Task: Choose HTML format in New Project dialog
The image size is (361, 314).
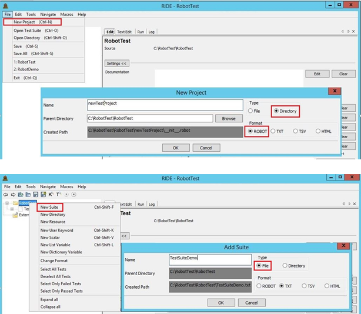Action: 323,131
